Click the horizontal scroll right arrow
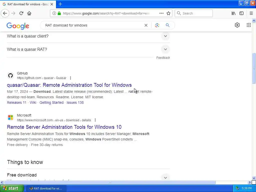The image size is (256, 192). [x=249, y=182]
